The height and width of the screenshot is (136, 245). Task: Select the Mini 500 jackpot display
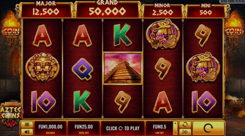[205, 11]
